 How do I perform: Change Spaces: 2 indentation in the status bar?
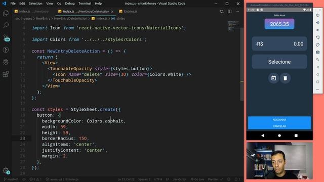click(x=144, y=179)
